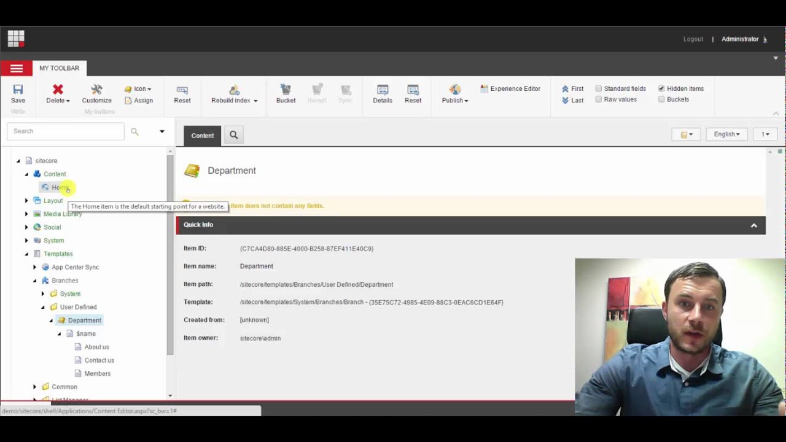Click the Administrator user link

point(740,39)
